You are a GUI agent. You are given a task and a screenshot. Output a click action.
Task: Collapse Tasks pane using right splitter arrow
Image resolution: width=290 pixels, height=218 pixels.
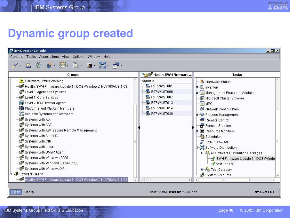[x=193, y=127]
